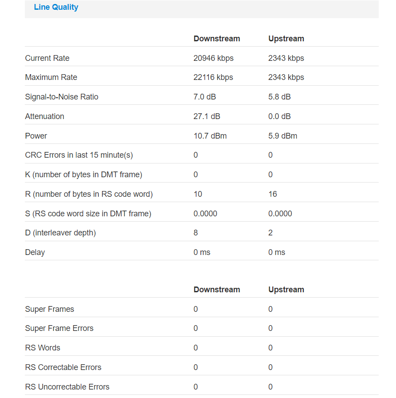Click the upstream Power 5.9 dBm value
The image size is (396, 398).
click(282, 136)
